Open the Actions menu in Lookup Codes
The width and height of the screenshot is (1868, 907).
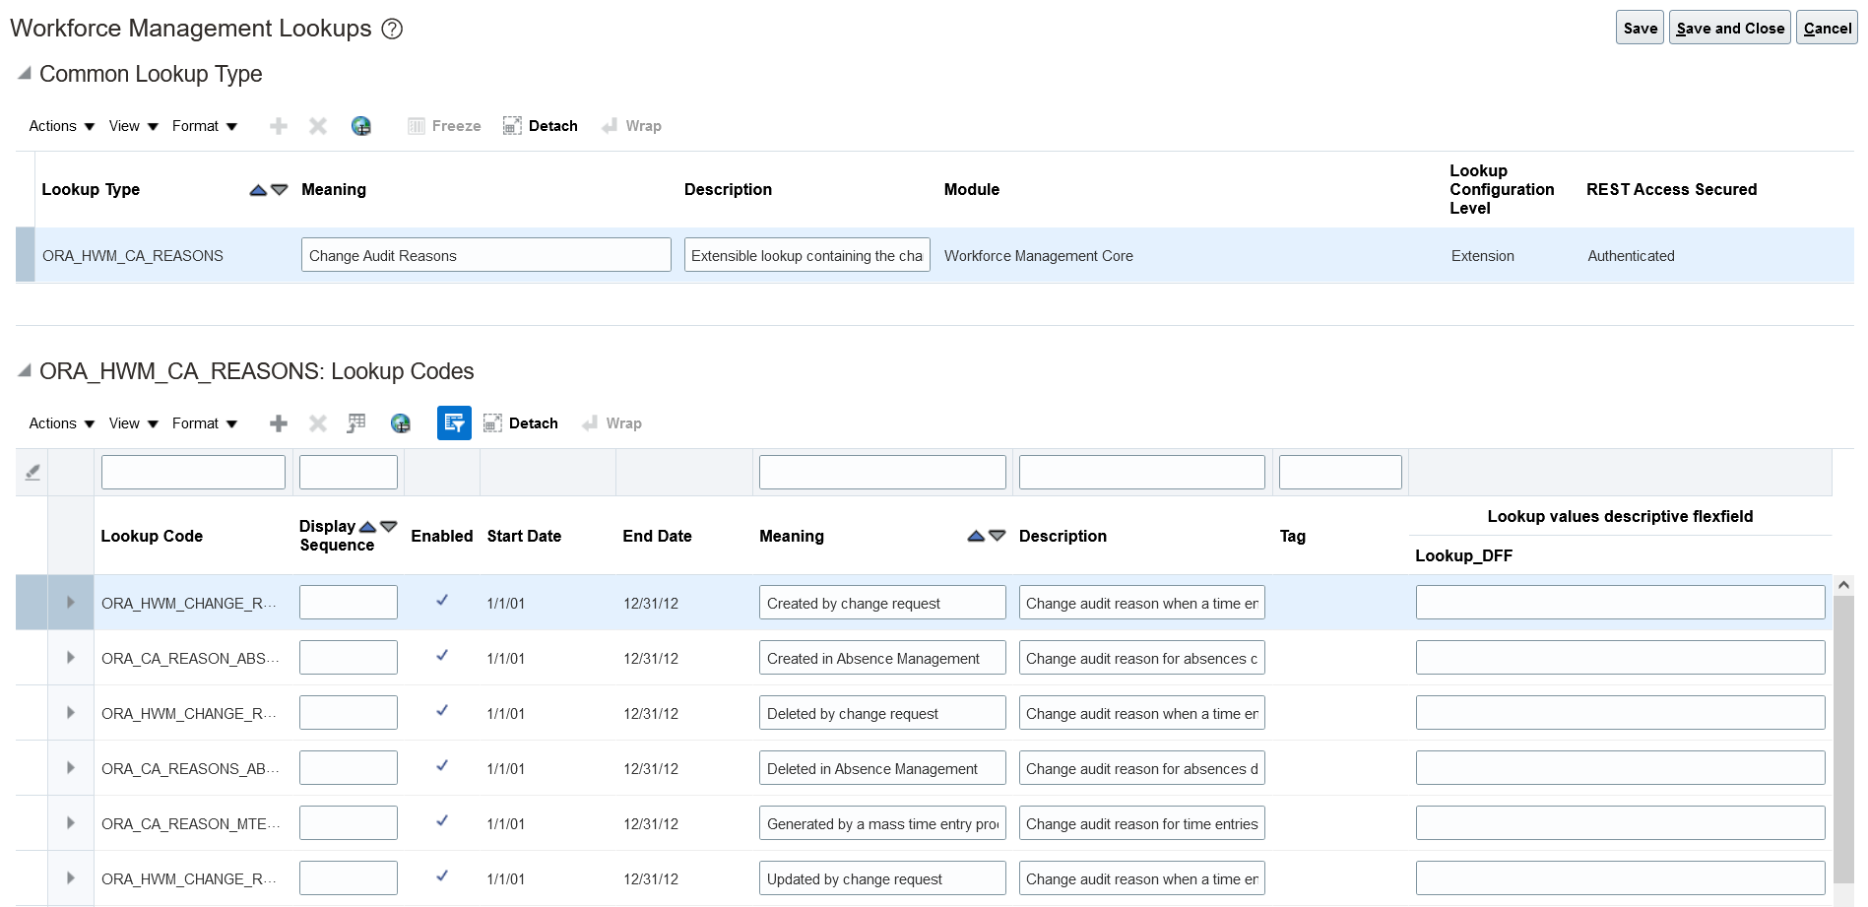click(59, 422)
